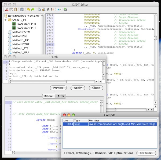Click the DWordMemory keyword on line 1039
This screenshot has height=160, width=161.
tap(86, 29)
